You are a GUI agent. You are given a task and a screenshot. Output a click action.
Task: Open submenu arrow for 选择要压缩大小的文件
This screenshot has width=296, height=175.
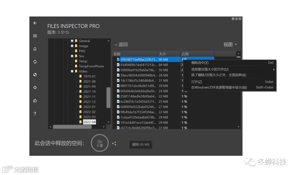(x=274, y=69)
